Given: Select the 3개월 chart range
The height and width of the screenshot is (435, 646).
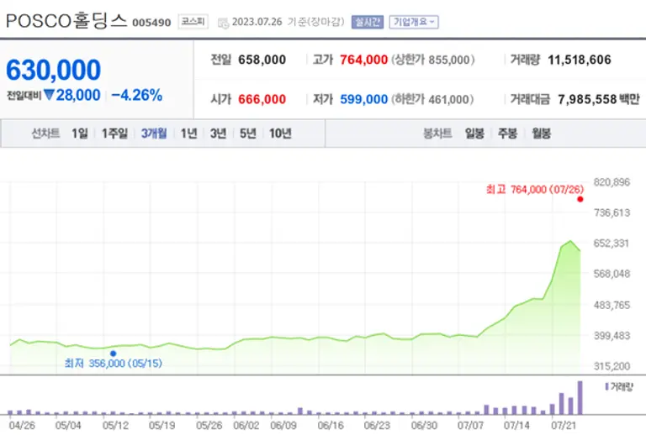Looking at the screenshot, I should (x=154, y=134).
